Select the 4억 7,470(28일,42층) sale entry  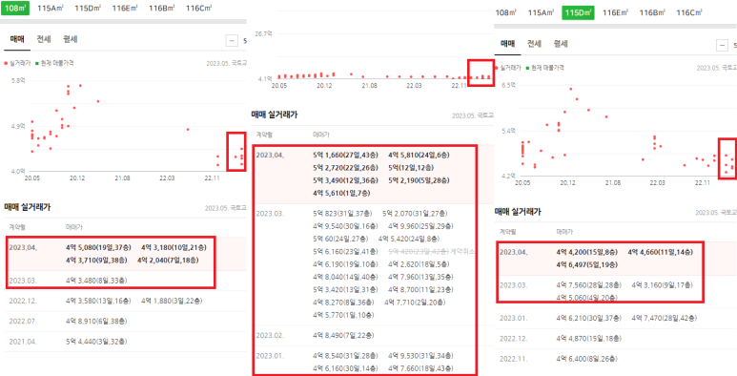coord(665,318)
